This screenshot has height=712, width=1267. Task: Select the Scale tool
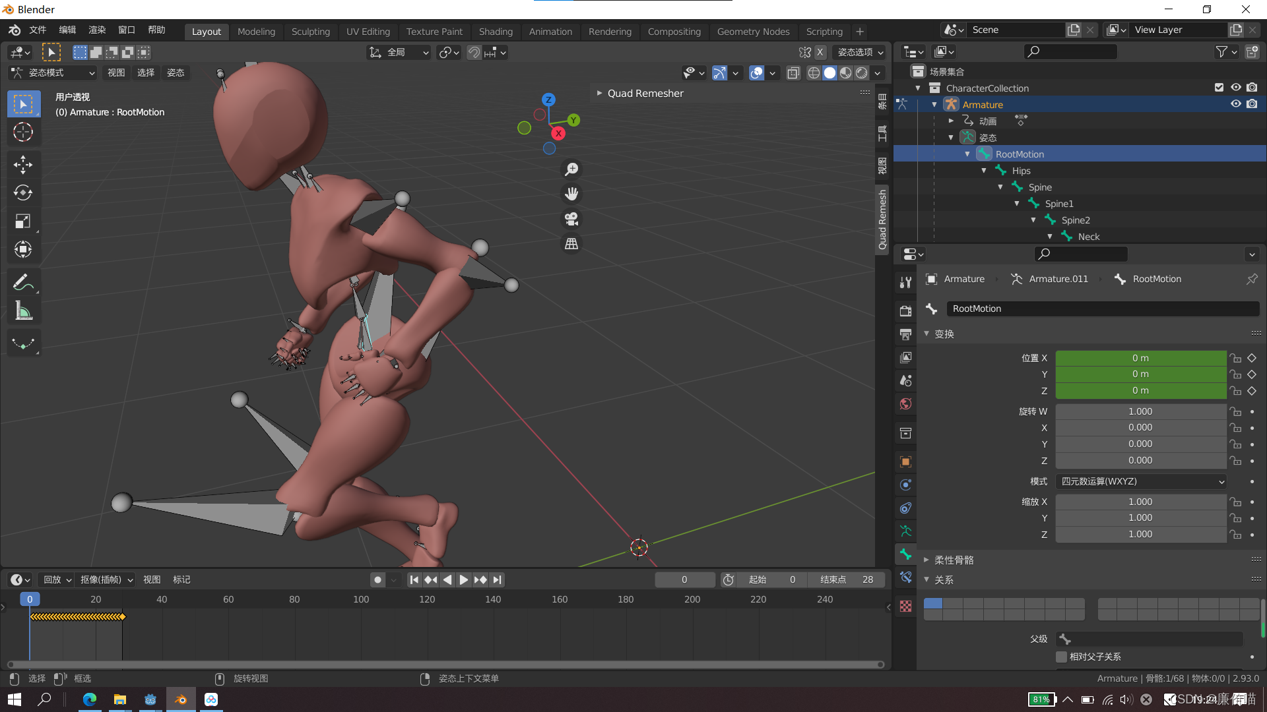[24, 221]
